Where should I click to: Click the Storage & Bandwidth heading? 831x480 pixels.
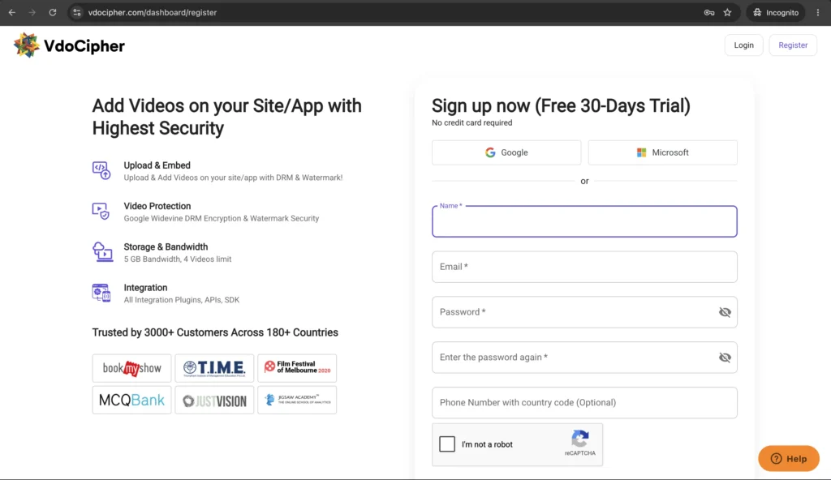pos(166,246)
